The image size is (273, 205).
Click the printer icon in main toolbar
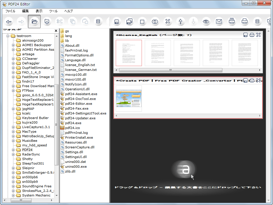tap(245, 22)
